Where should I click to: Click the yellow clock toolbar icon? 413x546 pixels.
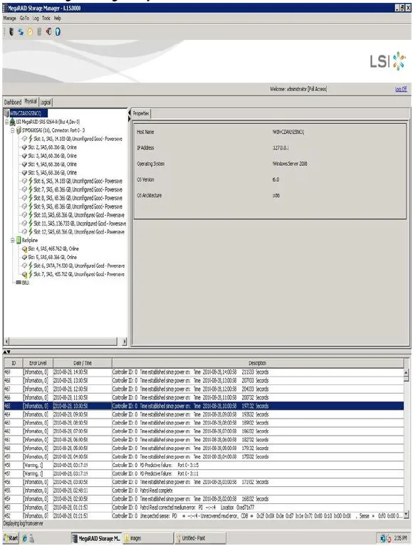tap(31, 32)
